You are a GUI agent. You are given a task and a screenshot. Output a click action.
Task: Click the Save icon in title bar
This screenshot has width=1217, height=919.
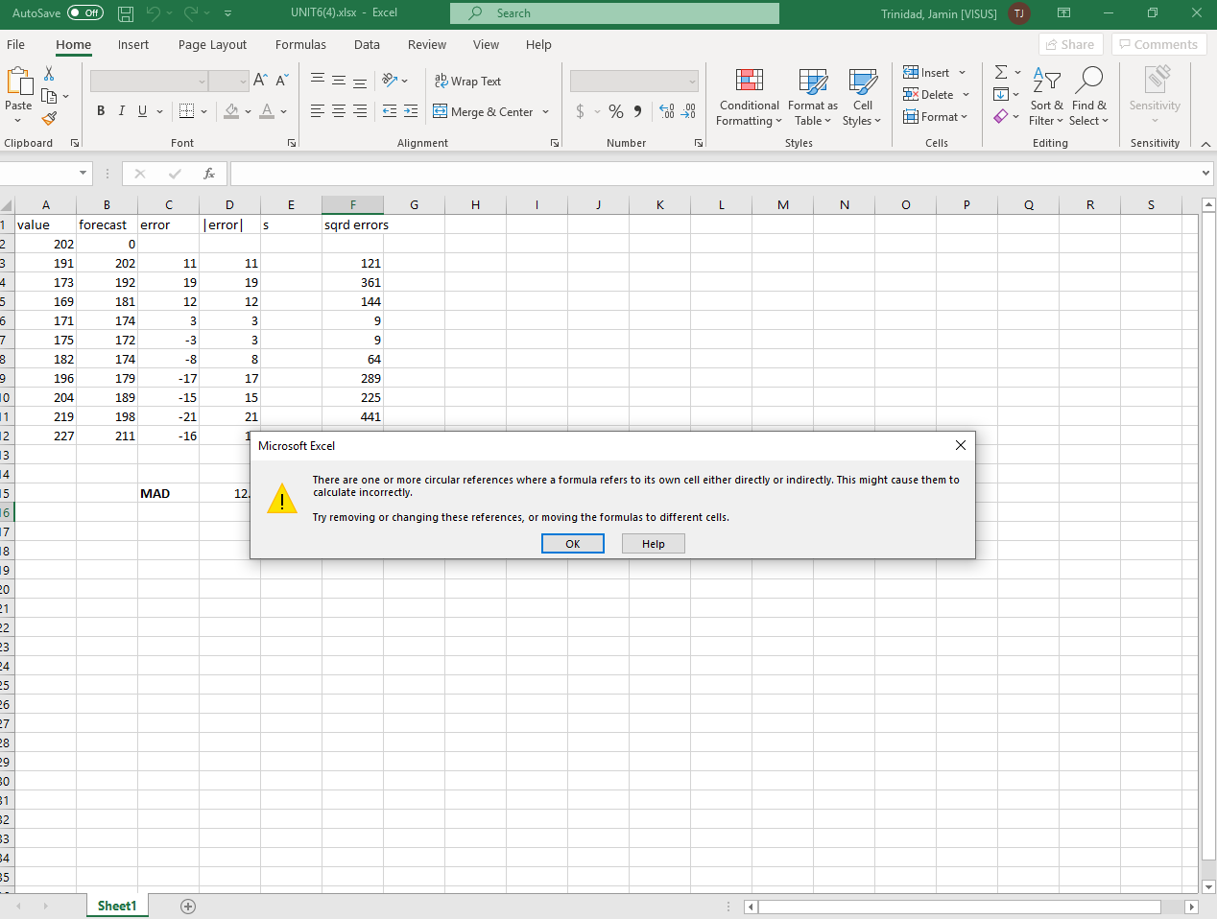click(126, 13)
